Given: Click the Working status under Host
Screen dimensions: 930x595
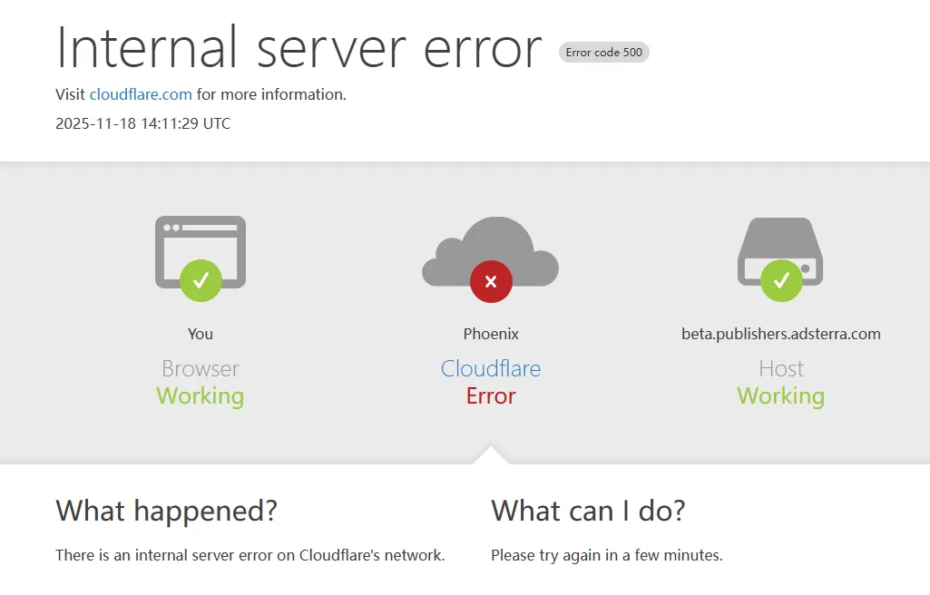Looking at the screenshot, I should (780, 396).
